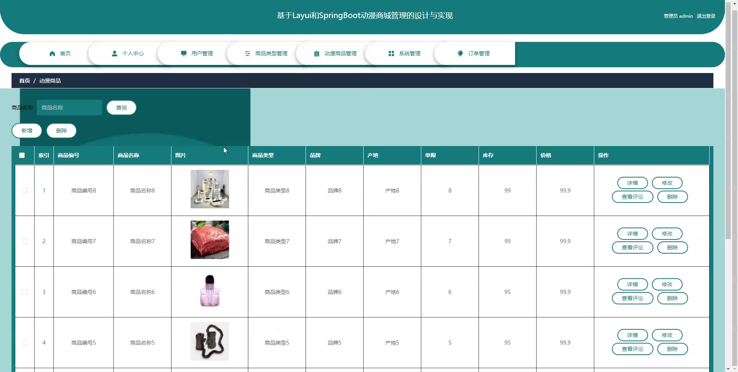This screenshot has height=372, width=738.
Task: Click 修改 for 商品名称7
Action: [x=667, y=234]
